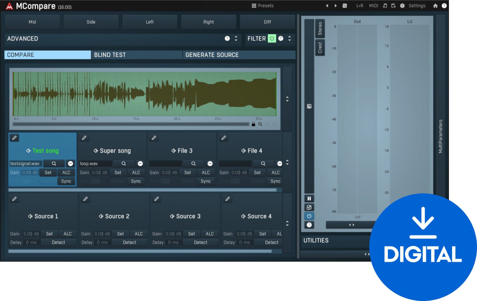
Task: Expand the waveform panel using its side arrows
Action: [287, 99]
